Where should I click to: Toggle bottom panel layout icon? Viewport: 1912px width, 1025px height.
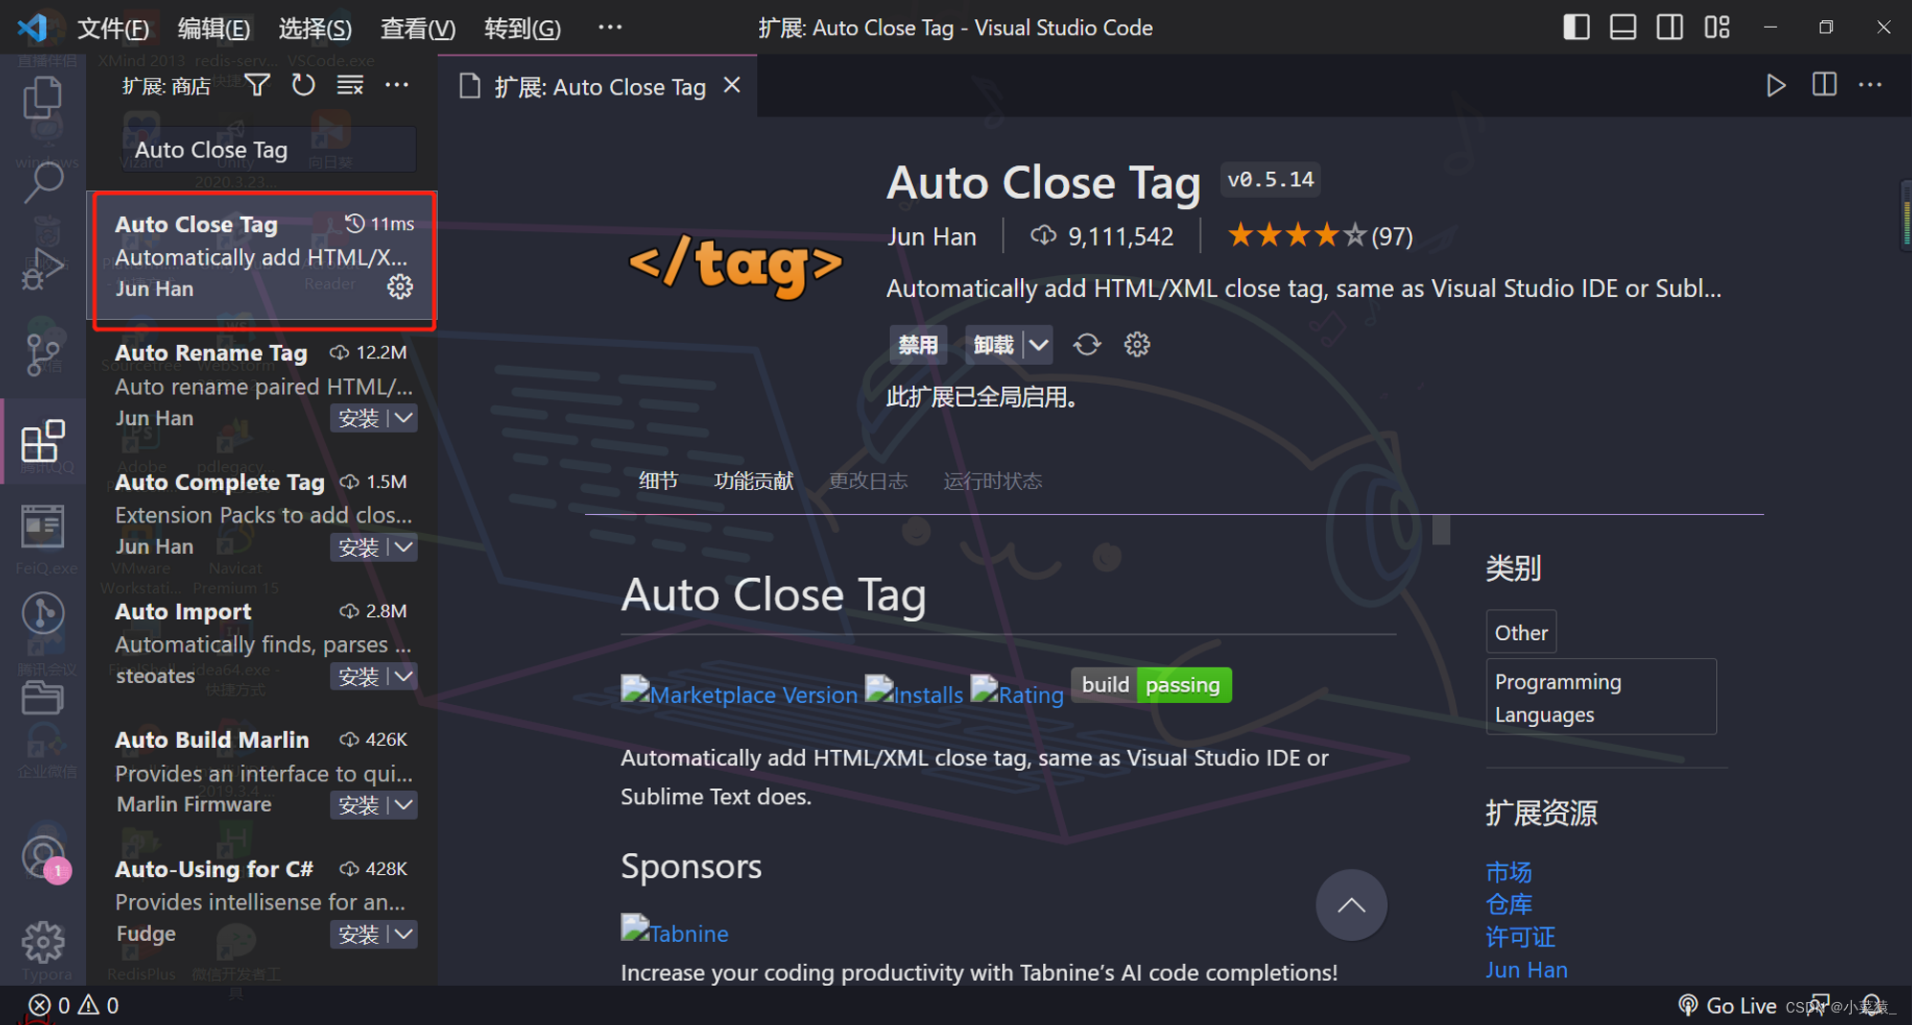pyautogui.click(x=1623, y=27)
